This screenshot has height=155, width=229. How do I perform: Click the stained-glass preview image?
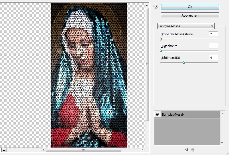89,75
